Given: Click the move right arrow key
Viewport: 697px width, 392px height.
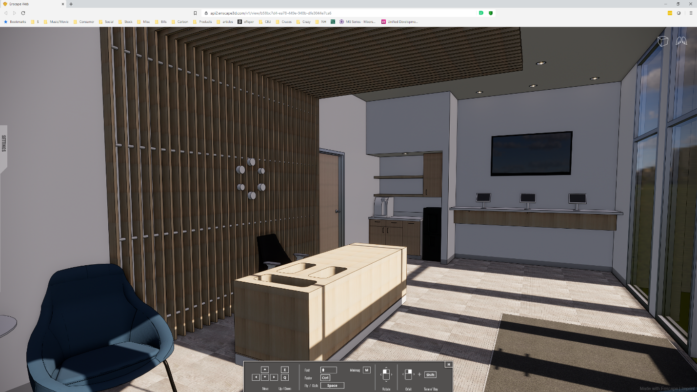Looking at the screenshot, I should tap(274, 377).
